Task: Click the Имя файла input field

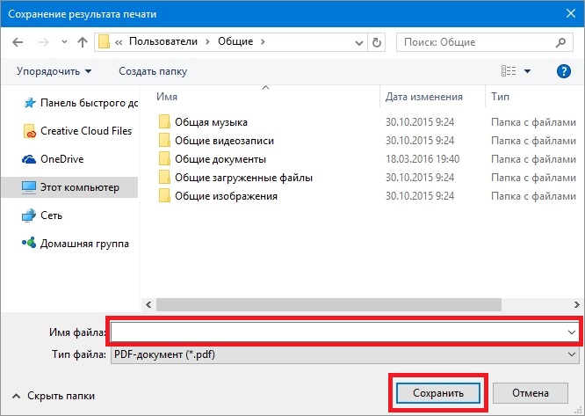Action: [x=338, y=332]
